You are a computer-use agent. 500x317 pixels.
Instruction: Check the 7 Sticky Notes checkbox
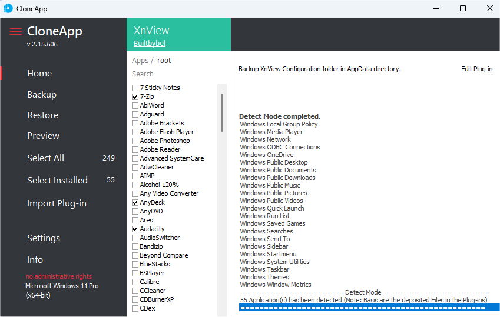tap(135, 88)
